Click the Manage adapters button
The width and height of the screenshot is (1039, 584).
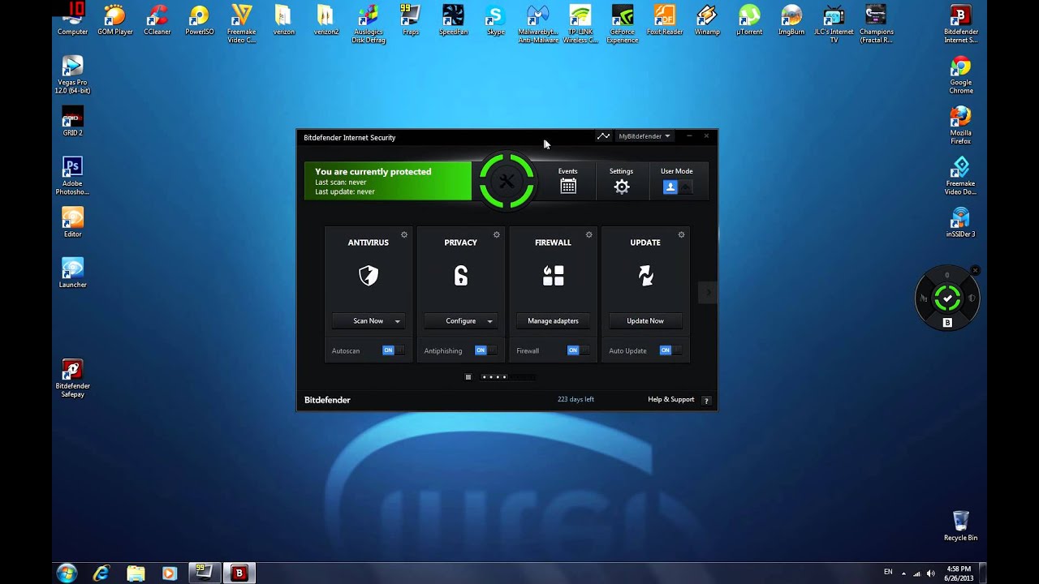554,321
